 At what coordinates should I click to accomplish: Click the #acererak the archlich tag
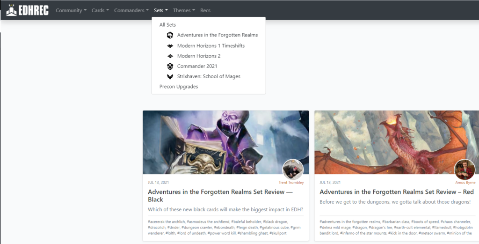[167, 222]
